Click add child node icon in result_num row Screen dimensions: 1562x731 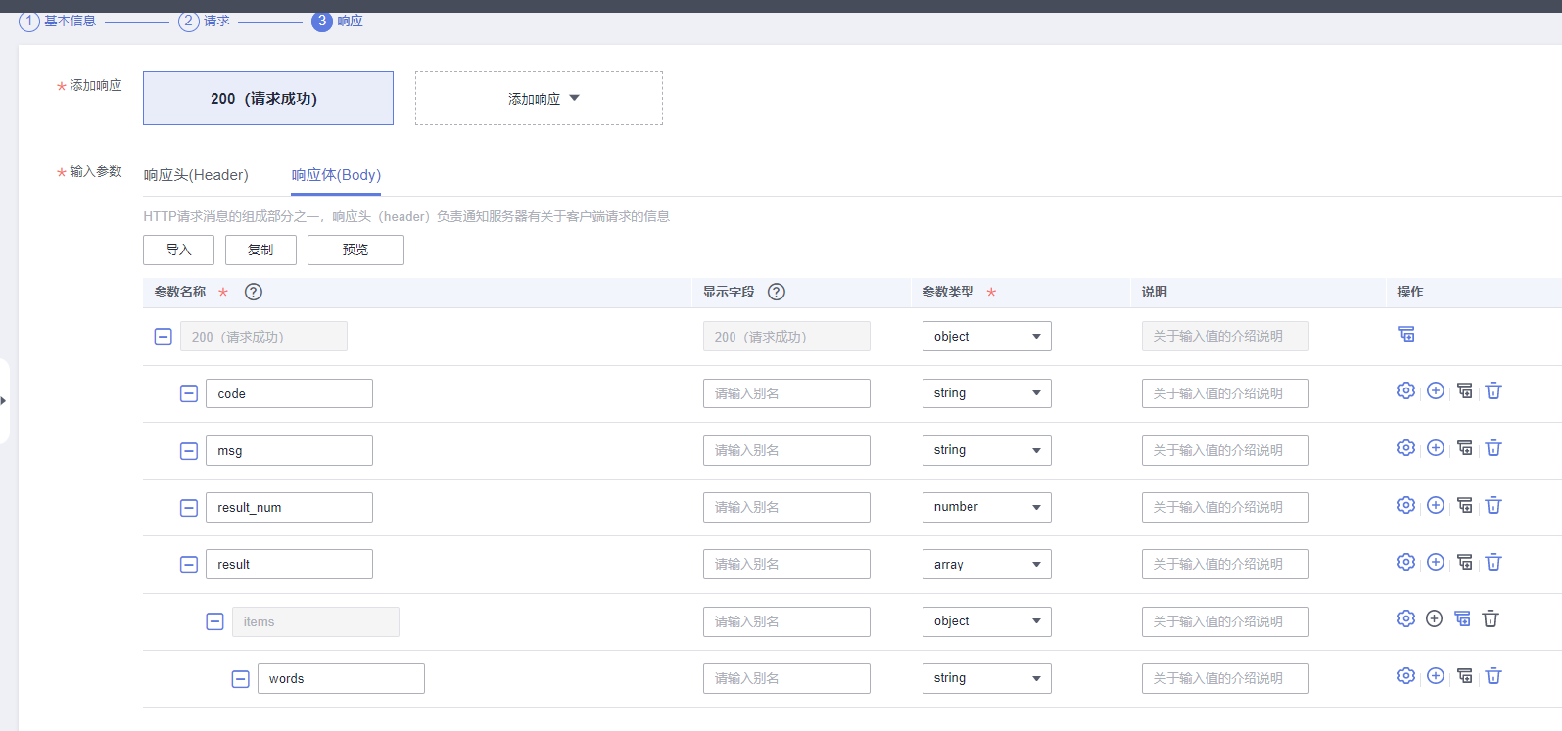point(1465,505)
